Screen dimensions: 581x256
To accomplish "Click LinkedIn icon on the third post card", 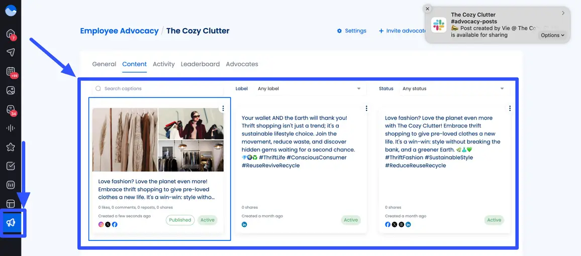I will pyautogui.click(x=408, y=224).
